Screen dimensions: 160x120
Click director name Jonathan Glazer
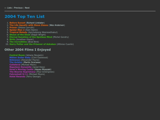coord(25,39)
